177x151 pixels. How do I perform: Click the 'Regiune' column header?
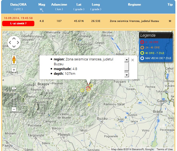[134, 5]
